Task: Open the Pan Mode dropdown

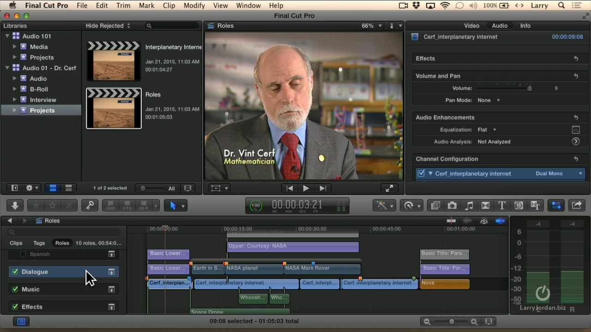Action: (489, 100)
